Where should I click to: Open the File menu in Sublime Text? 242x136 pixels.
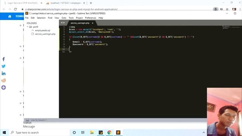pos(27,18)
